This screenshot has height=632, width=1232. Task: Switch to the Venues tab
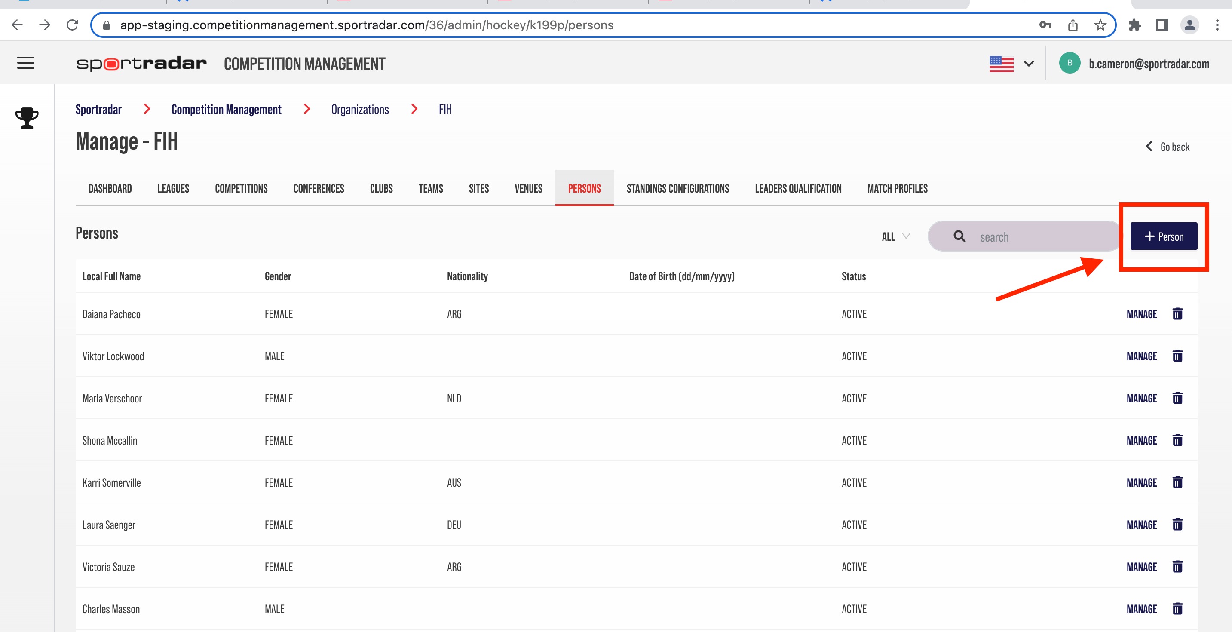click(x=528, y=188)
